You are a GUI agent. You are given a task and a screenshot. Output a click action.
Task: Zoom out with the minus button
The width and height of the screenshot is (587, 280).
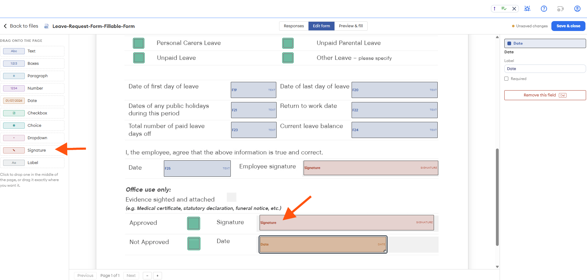(147, 276)
